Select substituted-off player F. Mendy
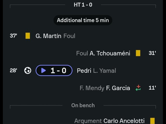 [92, 88]
